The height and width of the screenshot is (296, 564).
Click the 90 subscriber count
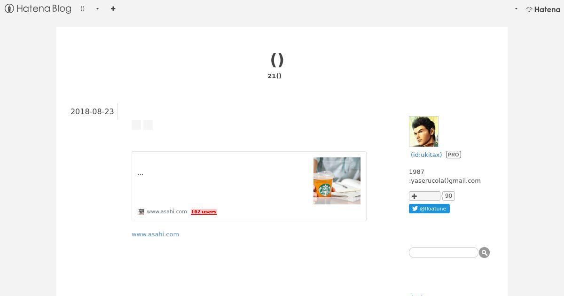(x=448, y=196)
